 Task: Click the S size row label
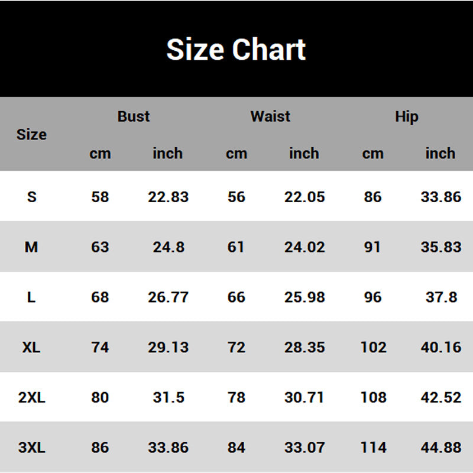tap(31, 197)
